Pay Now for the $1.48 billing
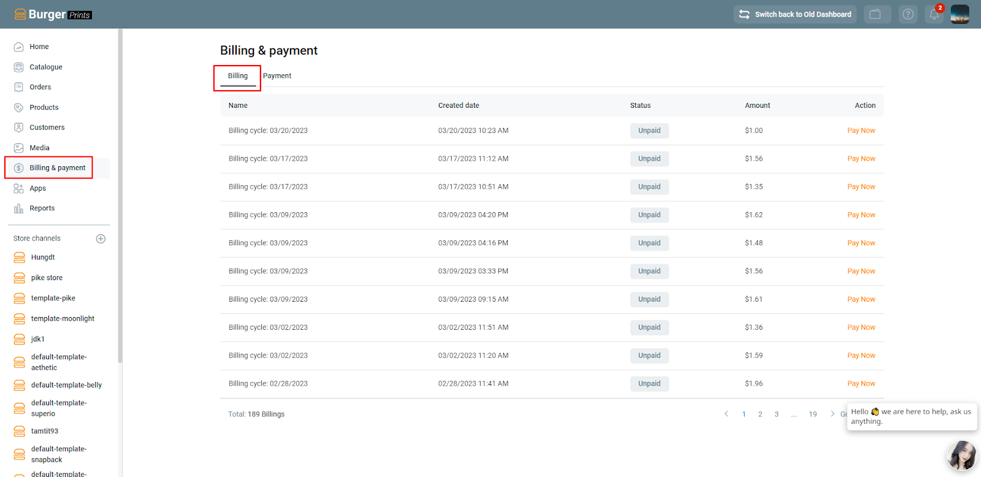Screen dimensions: 981x477 [x=861, y=243]
